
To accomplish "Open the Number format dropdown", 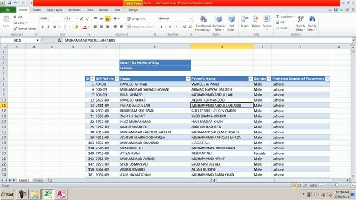I will pyautogui.click(x=191, y=18).
